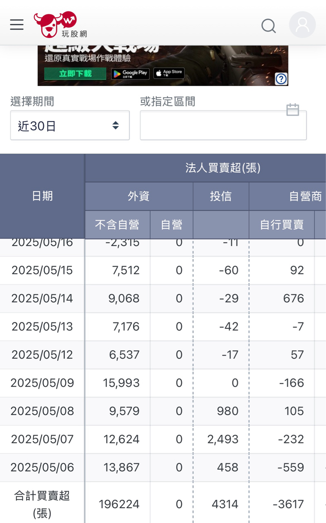This screenshot has height=523, width=326.
Task: Click the 自營商 column header
Action: (x=306, y=197)
